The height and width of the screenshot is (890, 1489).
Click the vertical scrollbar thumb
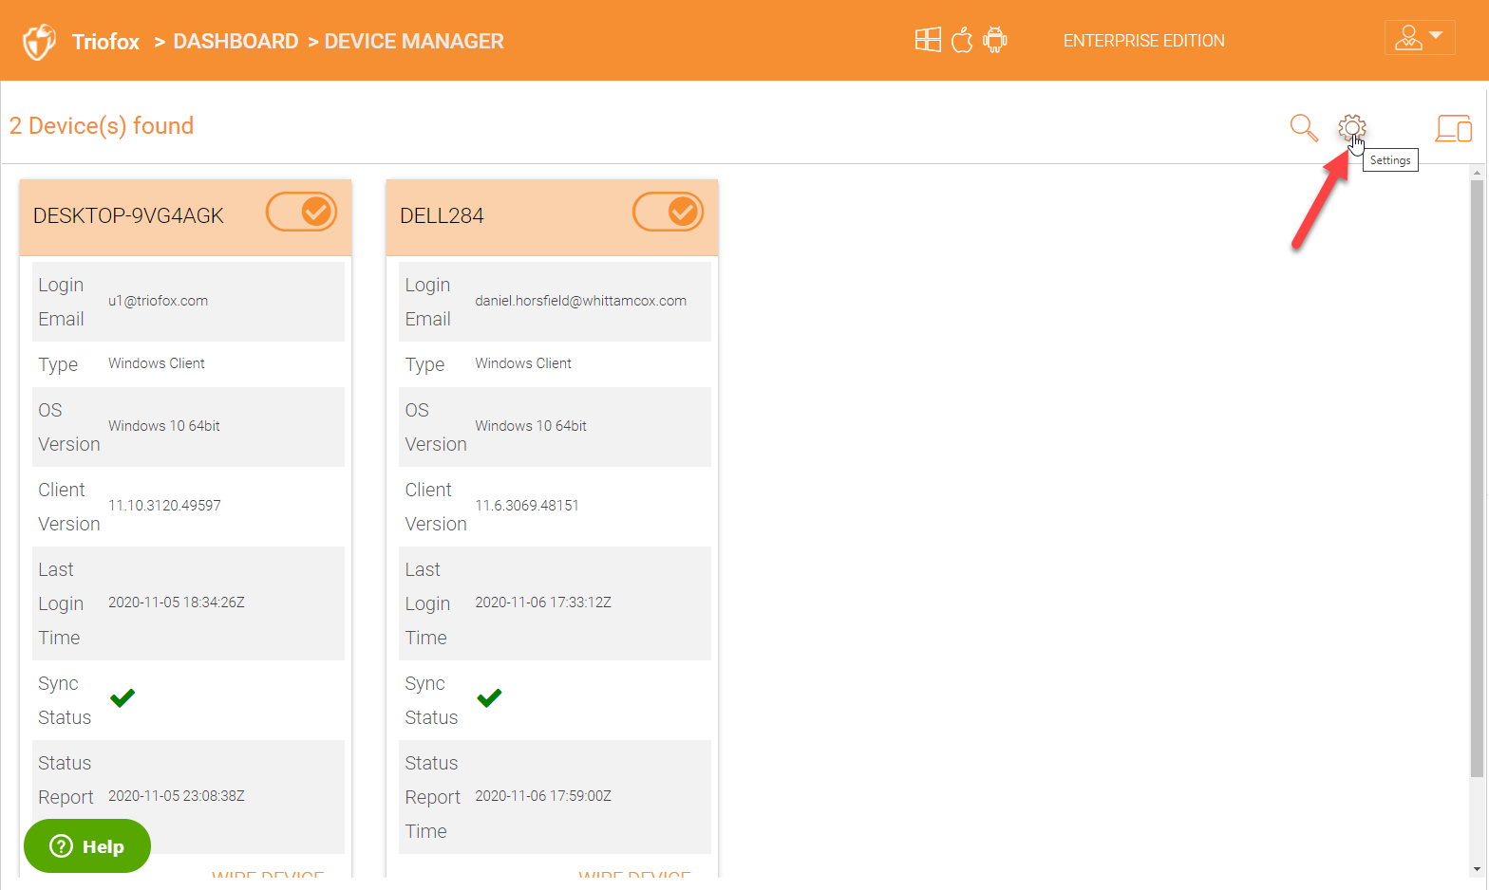(x=1477, y=479)
